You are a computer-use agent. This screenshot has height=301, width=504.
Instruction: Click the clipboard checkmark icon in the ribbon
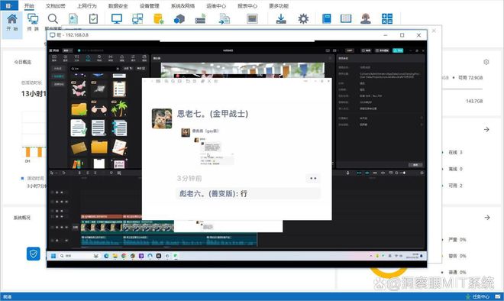click(x=93, y=19)
